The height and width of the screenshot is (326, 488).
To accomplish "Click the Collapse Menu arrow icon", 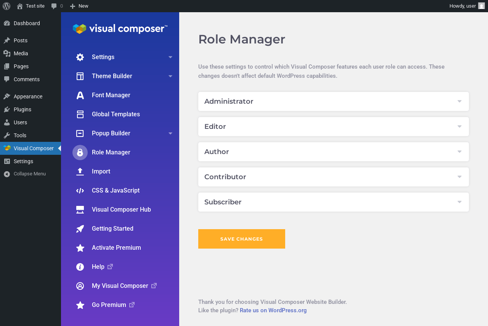I will [x=7, y=174].
